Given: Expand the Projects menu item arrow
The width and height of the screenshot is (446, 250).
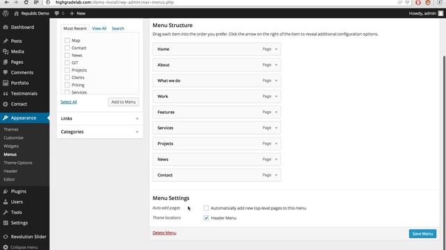Looking at the screenshot, I should click(x=276, y=144).
